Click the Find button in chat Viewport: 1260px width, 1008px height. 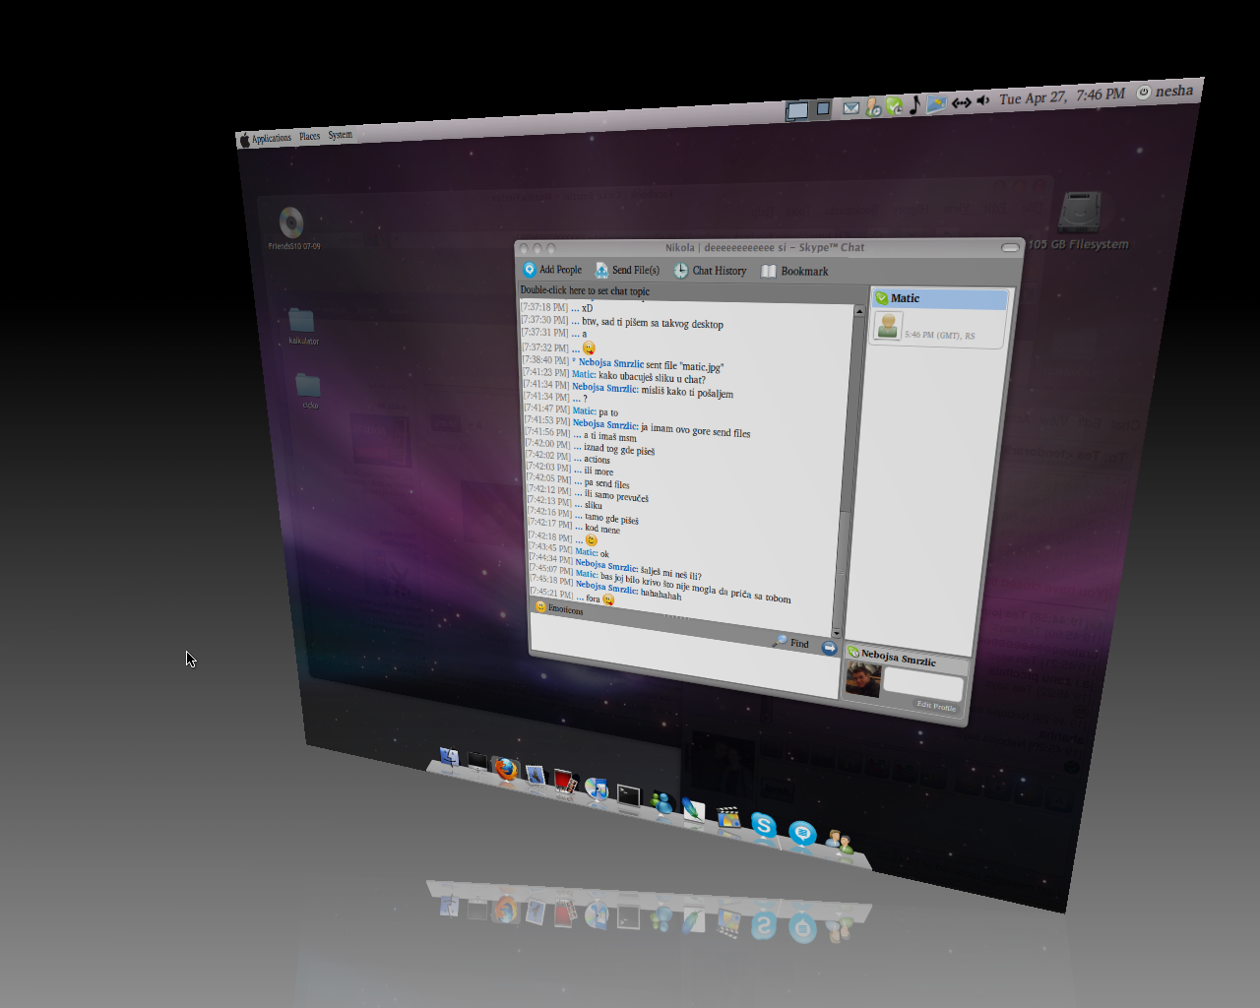790,642
